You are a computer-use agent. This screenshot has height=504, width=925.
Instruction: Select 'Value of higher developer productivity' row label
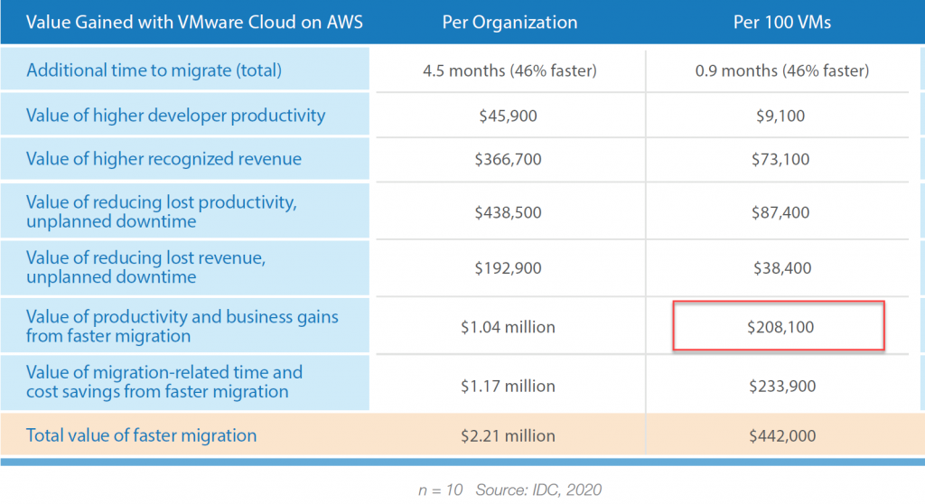(x=175, y=116)
